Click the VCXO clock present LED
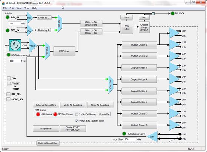This screenshot has height=152, width=207. [x=8, y=55]
